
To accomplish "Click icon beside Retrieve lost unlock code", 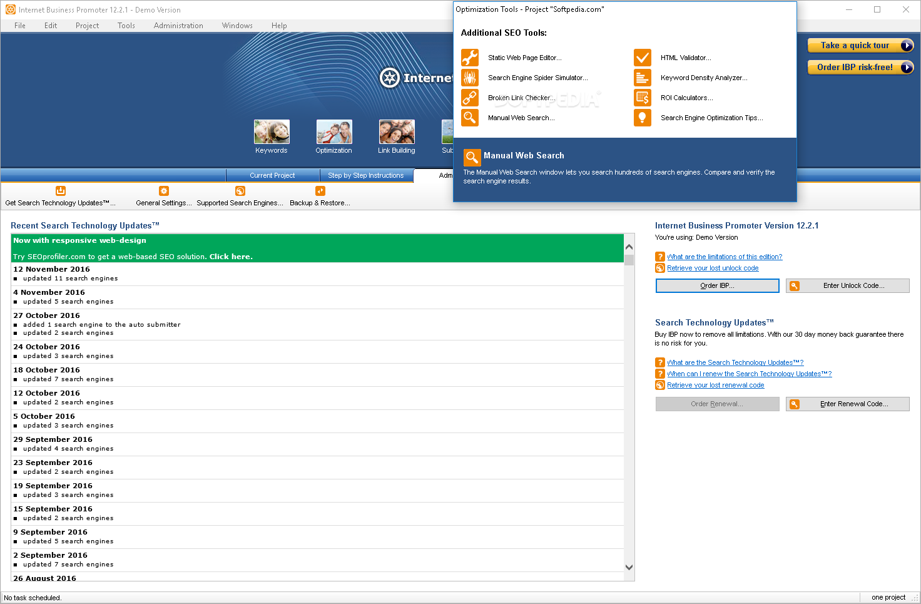I will pyautogui.click(x=660, y=268).
